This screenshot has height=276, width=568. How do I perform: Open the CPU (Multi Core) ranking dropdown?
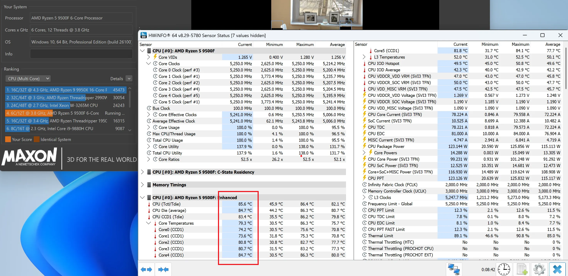click(28, 78)
